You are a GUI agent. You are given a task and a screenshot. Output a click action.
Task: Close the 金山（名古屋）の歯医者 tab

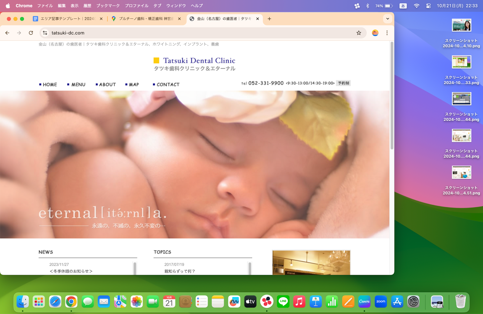pos(257,19)
